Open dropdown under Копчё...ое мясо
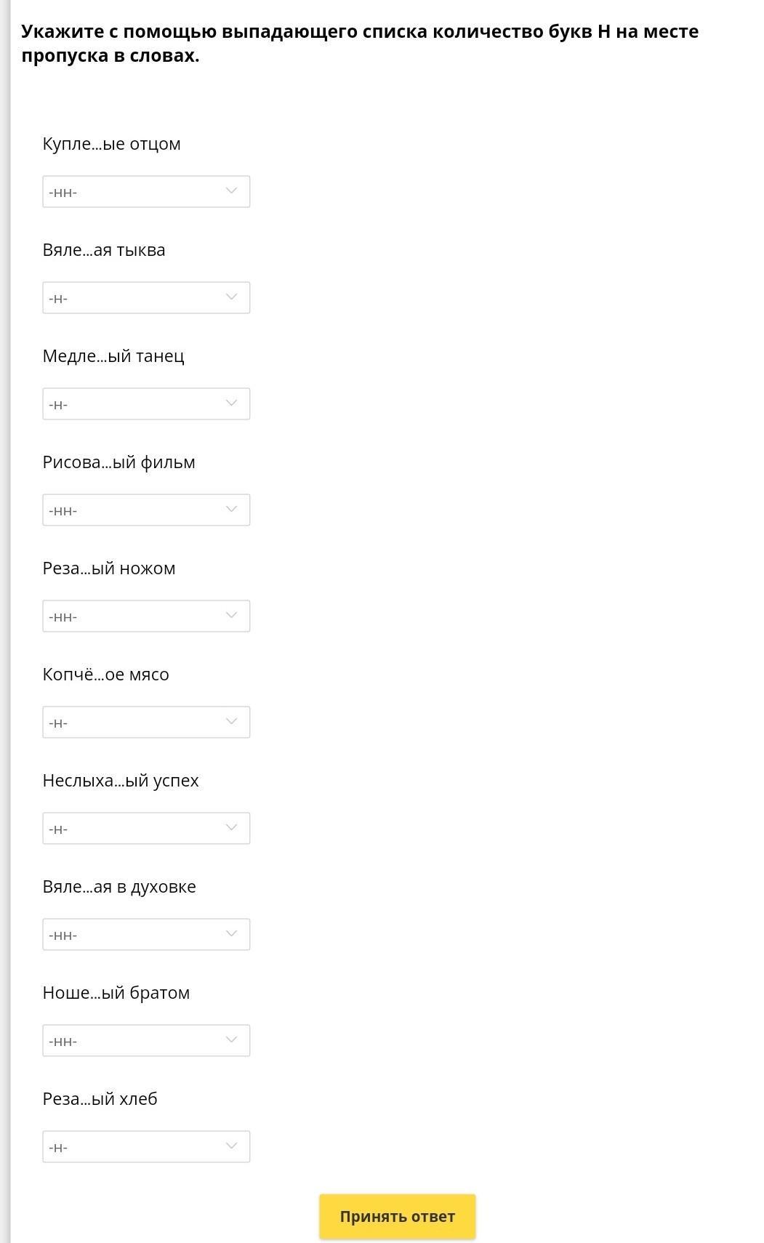The height and width of the screenshot is (1243, 764). tap(145, 723)
